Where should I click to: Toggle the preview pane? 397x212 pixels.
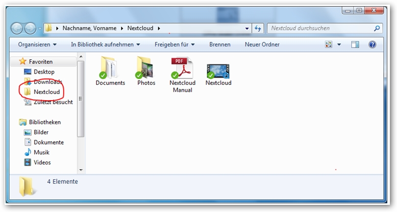coord(355,44)
